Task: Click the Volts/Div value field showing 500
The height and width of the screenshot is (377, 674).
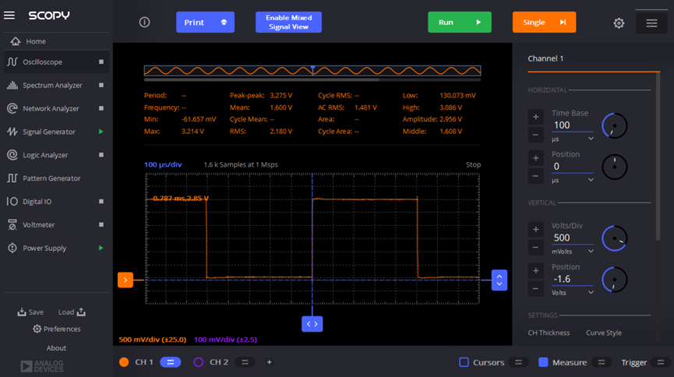Action: pos(573,238)
